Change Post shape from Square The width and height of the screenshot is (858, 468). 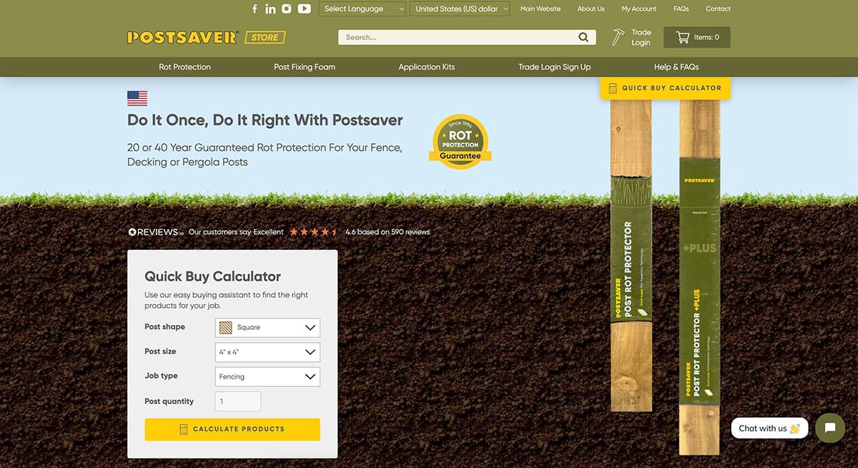click(267, 327)
